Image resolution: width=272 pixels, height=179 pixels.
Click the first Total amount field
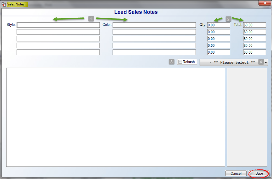click(254, 25)
